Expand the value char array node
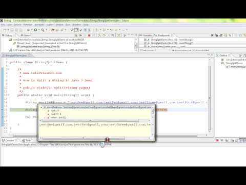Viewport: 246px width, 185px height. (x=45, y=118)
